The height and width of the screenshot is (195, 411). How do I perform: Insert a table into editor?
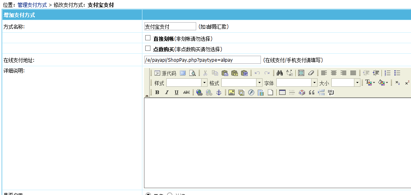(282, 92)
